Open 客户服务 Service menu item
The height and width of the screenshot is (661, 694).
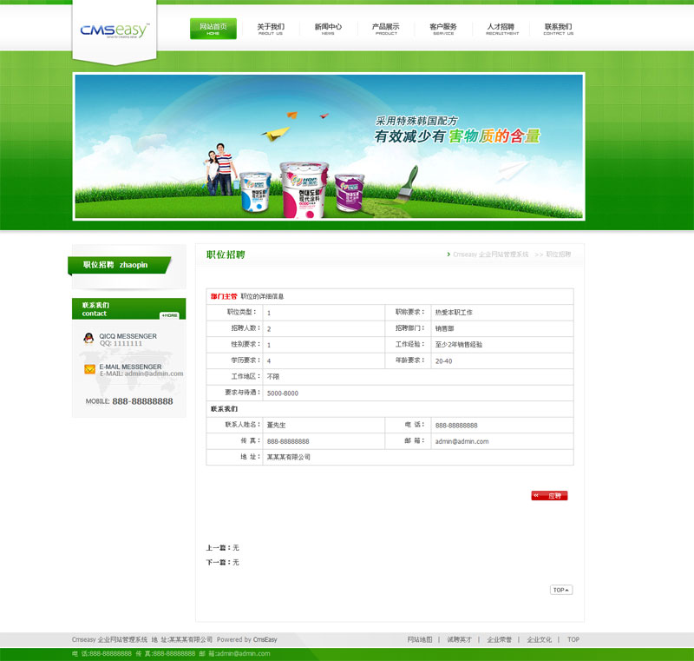tap(443, 29)
